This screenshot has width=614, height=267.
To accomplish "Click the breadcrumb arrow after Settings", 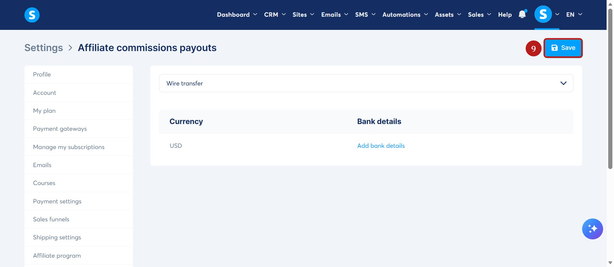I will point(70,48).
